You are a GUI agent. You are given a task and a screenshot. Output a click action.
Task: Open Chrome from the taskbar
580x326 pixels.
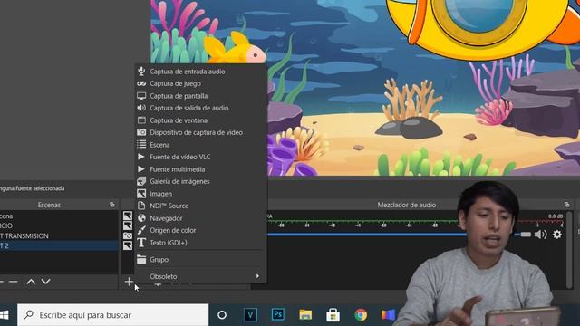point(361,315)
